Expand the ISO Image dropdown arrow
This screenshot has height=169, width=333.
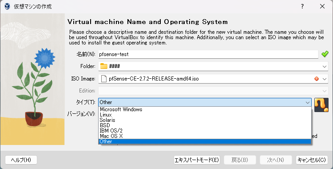click(324, 79)
